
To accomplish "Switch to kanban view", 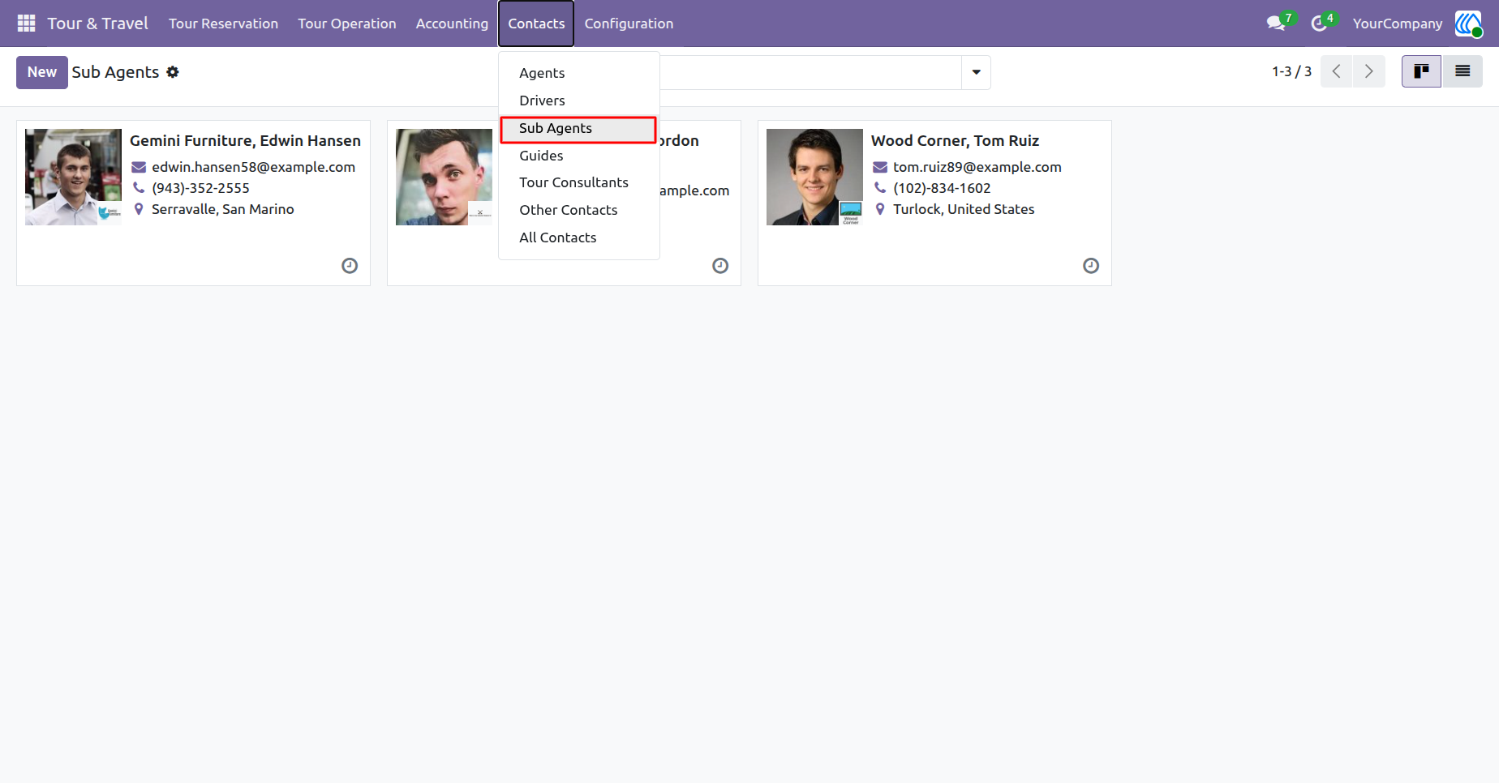I will tap(1421, 71).
